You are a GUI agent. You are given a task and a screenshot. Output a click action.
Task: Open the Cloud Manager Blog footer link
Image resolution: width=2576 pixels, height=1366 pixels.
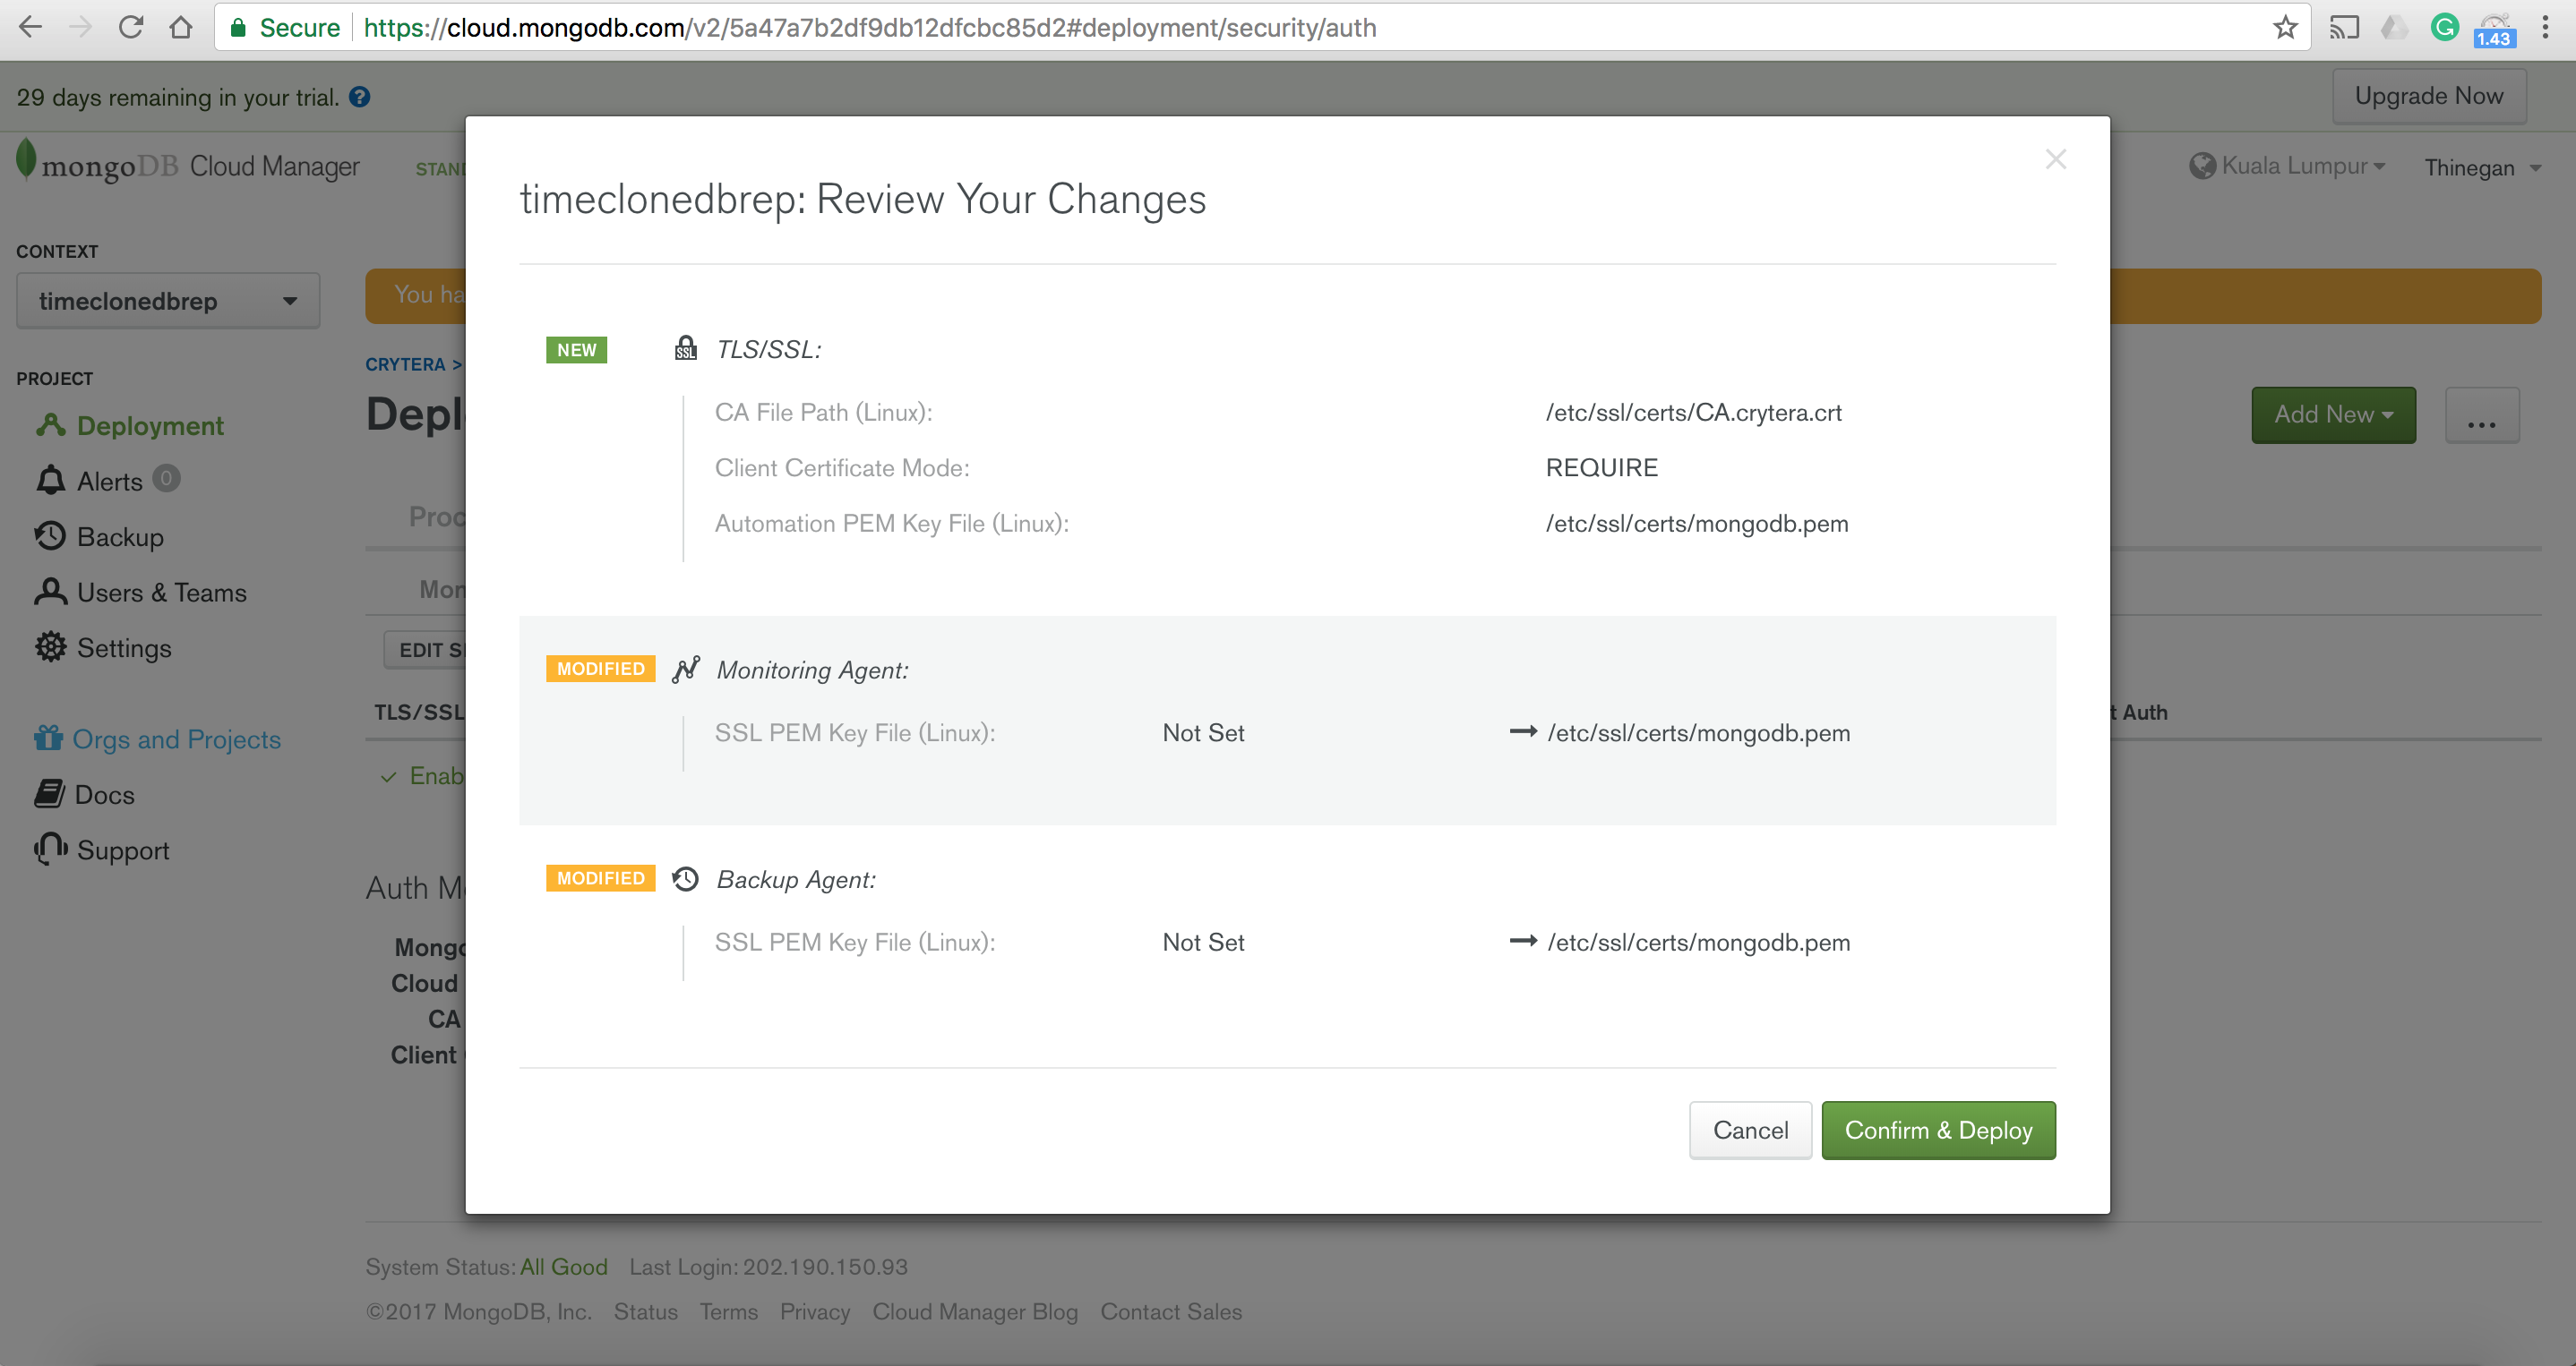(974, 1311)
